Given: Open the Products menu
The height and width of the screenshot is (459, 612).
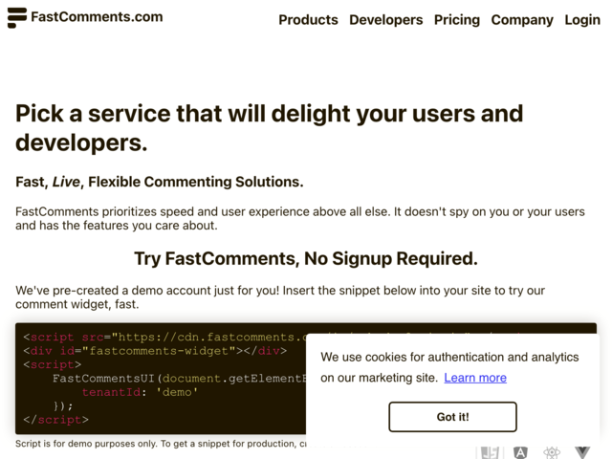Looking at the screenshot, I should [x=308, y=19].
